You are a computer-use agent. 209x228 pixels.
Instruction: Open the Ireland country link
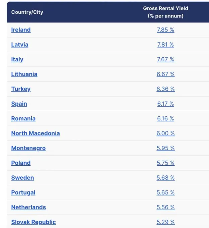pos(21,30)
